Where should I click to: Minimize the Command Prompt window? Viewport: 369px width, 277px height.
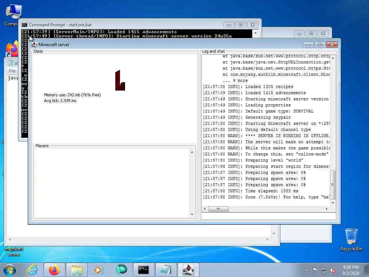click(x=229, y=25)
